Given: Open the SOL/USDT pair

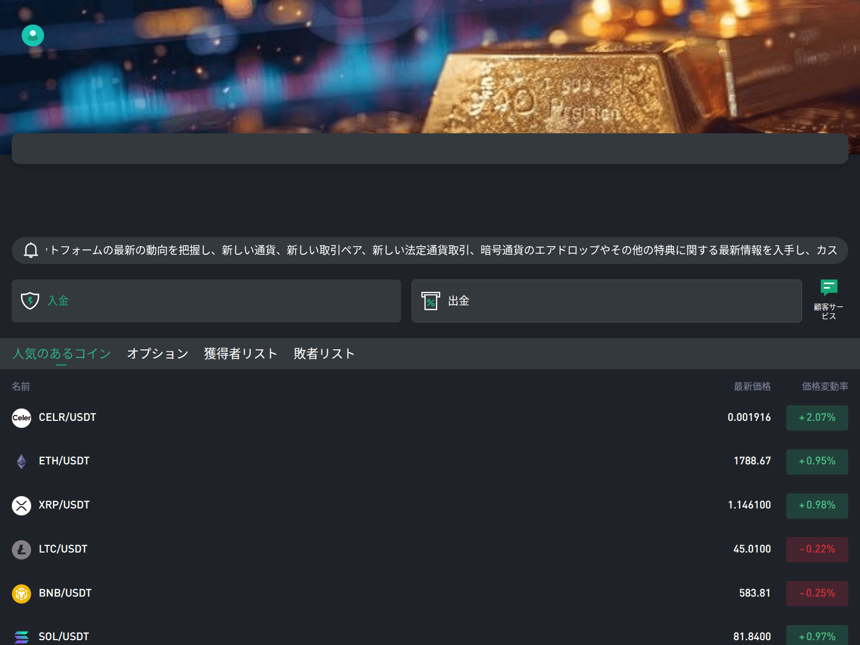Looking at the screenshot, I should 64,637.
